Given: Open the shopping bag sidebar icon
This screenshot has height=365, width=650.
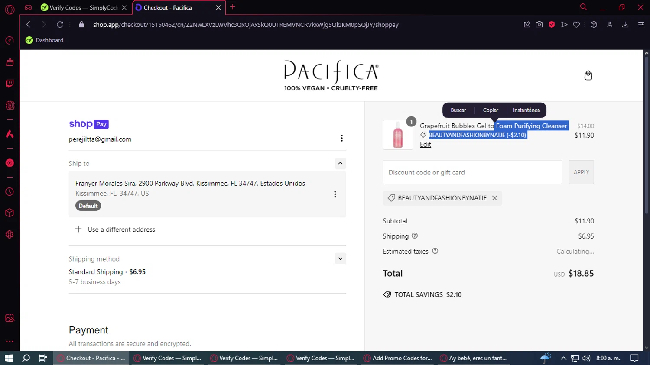Looking at the screenshot, I should (x=10, y=62).
